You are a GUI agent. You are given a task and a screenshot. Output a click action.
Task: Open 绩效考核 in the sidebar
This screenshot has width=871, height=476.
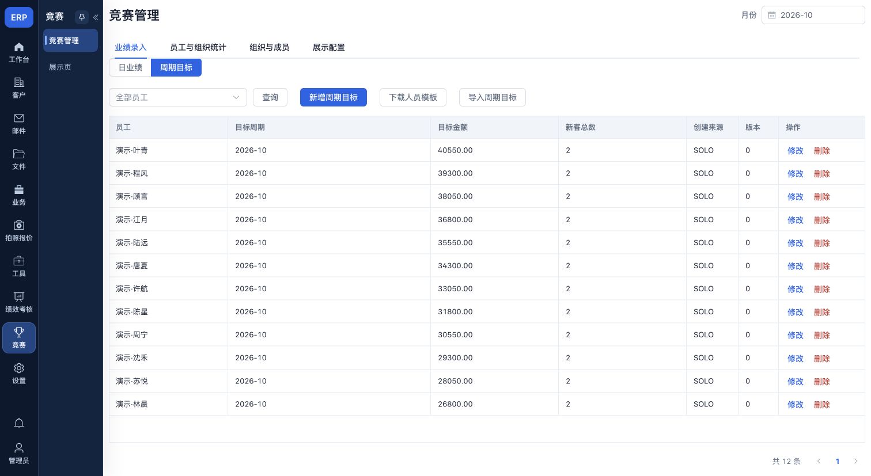click(x=19, y=302)
